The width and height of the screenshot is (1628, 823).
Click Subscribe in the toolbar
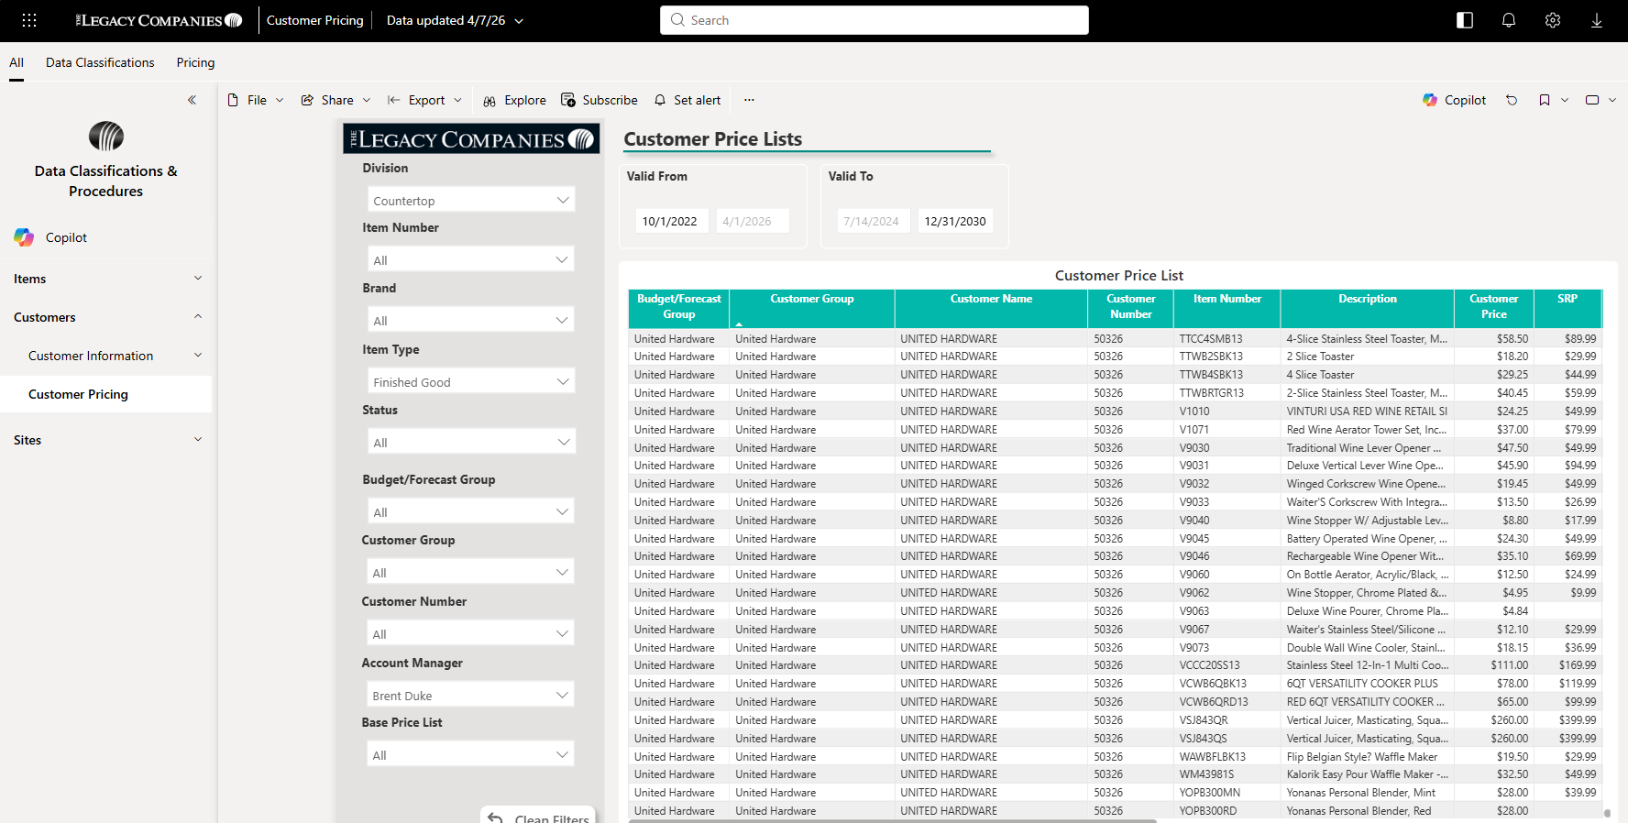(x=599, y=100)
